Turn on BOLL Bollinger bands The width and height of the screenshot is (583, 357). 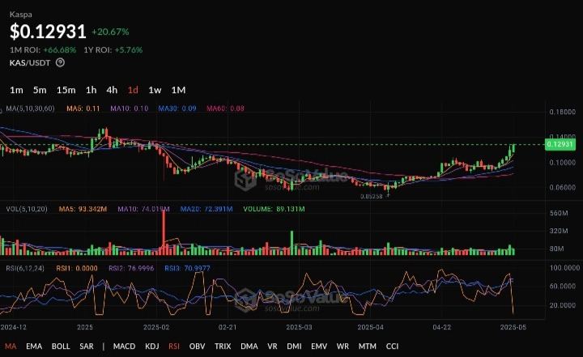pyautogui.click(x=61, y=346)
